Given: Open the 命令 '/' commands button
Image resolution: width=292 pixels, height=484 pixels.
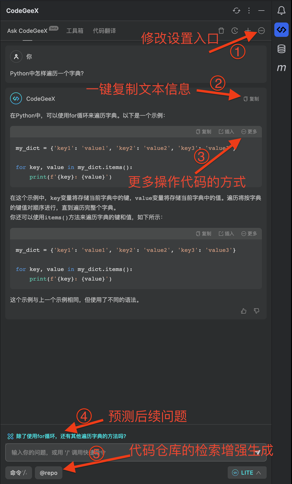Looking at the screenshot, I should [19, 473].
